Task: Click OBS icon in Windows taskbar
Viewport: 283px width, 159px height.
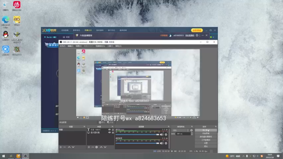Action: pyautogui.click(x=25, y=156)
